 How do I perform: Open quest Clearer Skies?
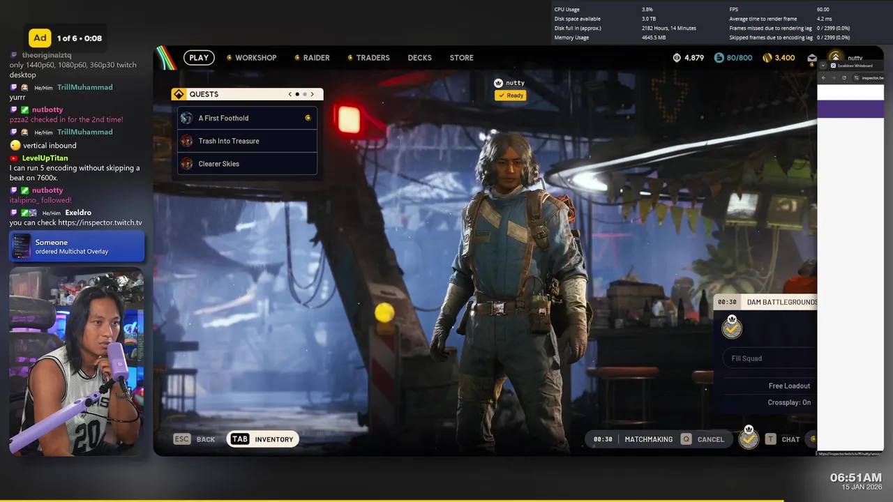point(248,164)
